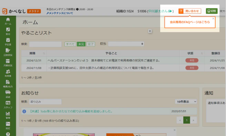The width and height of the screenshot is (226, 136).
Task: Open 会員専用のFAQページはこちら link
Action: click(x=190, y=22)
